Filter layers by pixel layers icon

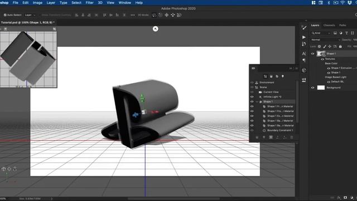pos(335,33)
